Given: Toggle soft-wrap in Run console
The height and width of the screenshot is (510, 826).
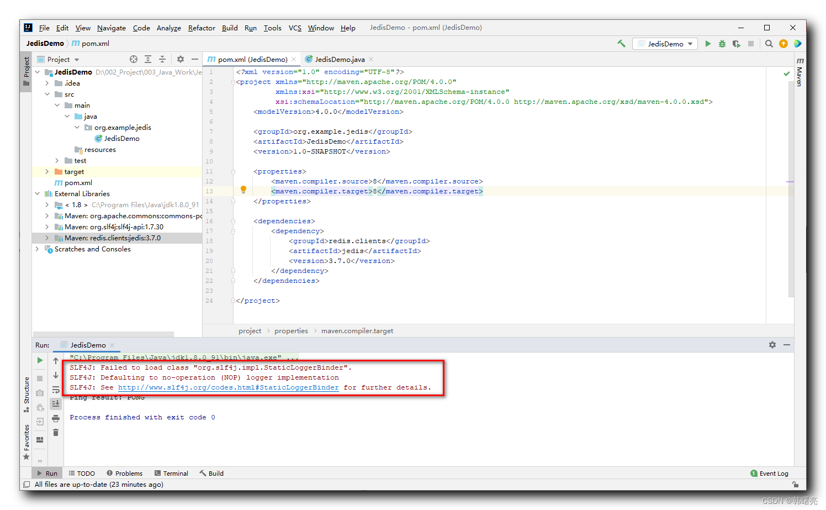Looking at the screenshot, I should coord(56,390).
